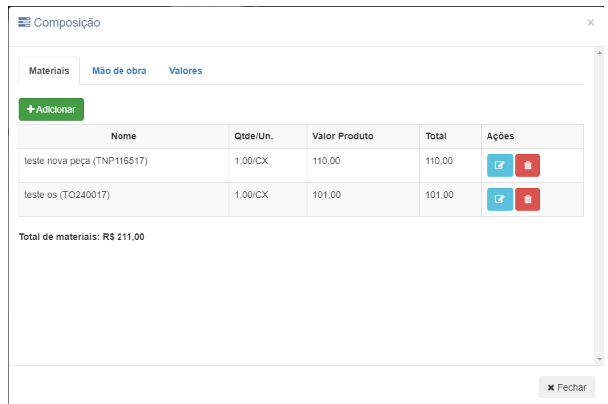This screenshot has width=608, height=404.
Task: Click the 'Total de materiais' summary text
Action: pos(82,237)
